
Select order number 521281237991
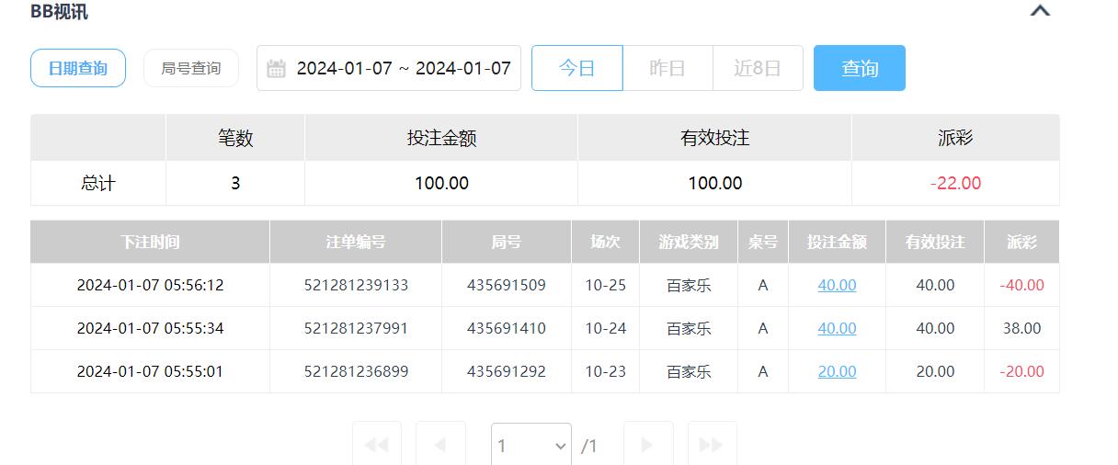pos(356,328)
